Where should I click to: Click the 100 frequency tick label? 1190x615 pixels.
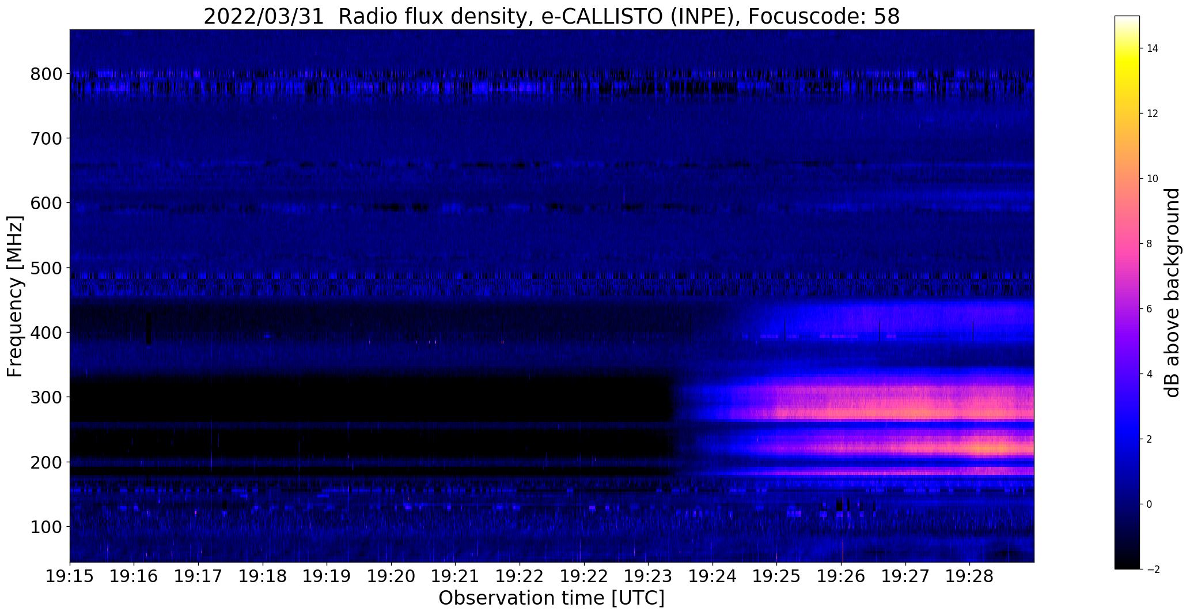[x=46, y=527]
